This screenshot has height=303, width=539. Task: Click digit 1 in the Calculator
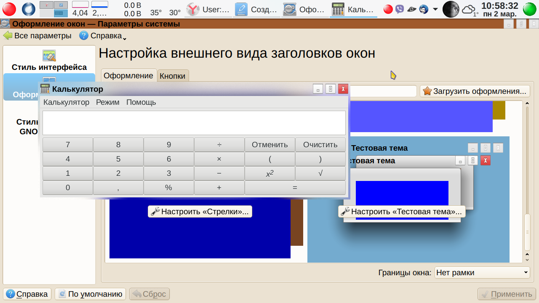(68, 173)
